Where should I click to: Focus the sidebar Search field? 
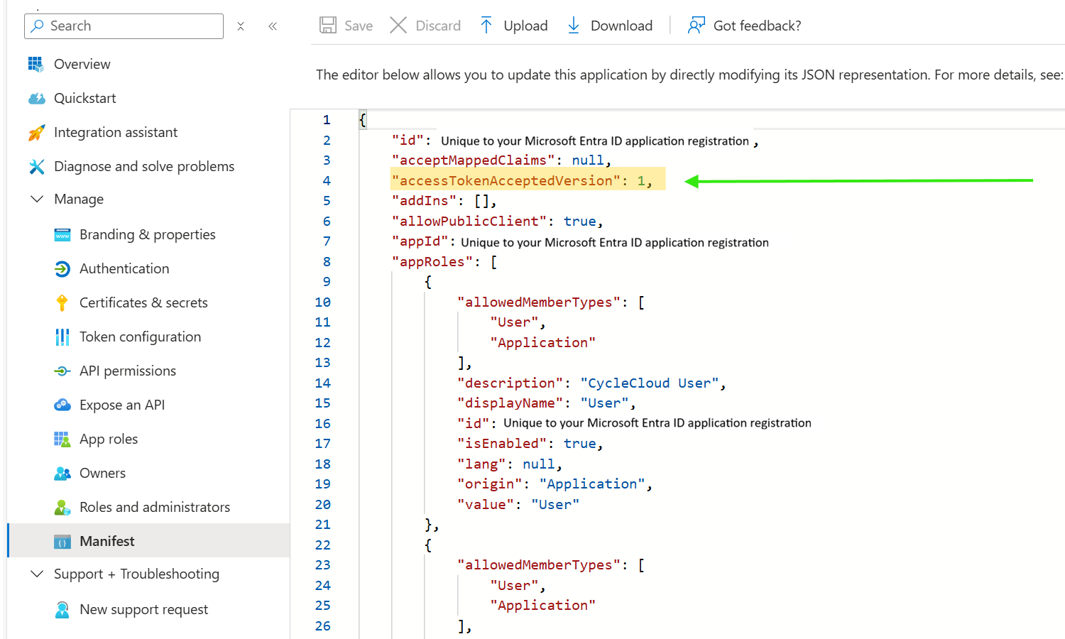[x=124, y=26]
